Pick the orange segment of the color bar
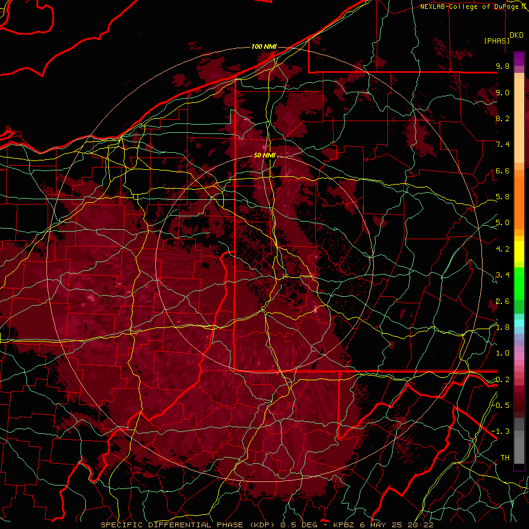529x529 pixels. coord(519,203)
